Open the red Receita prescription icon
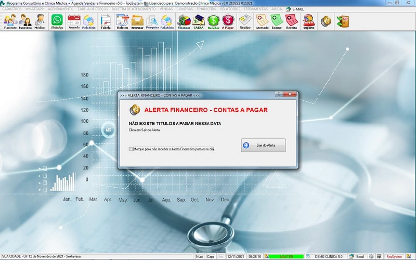 pyautogui.click(x=291, y=21)
